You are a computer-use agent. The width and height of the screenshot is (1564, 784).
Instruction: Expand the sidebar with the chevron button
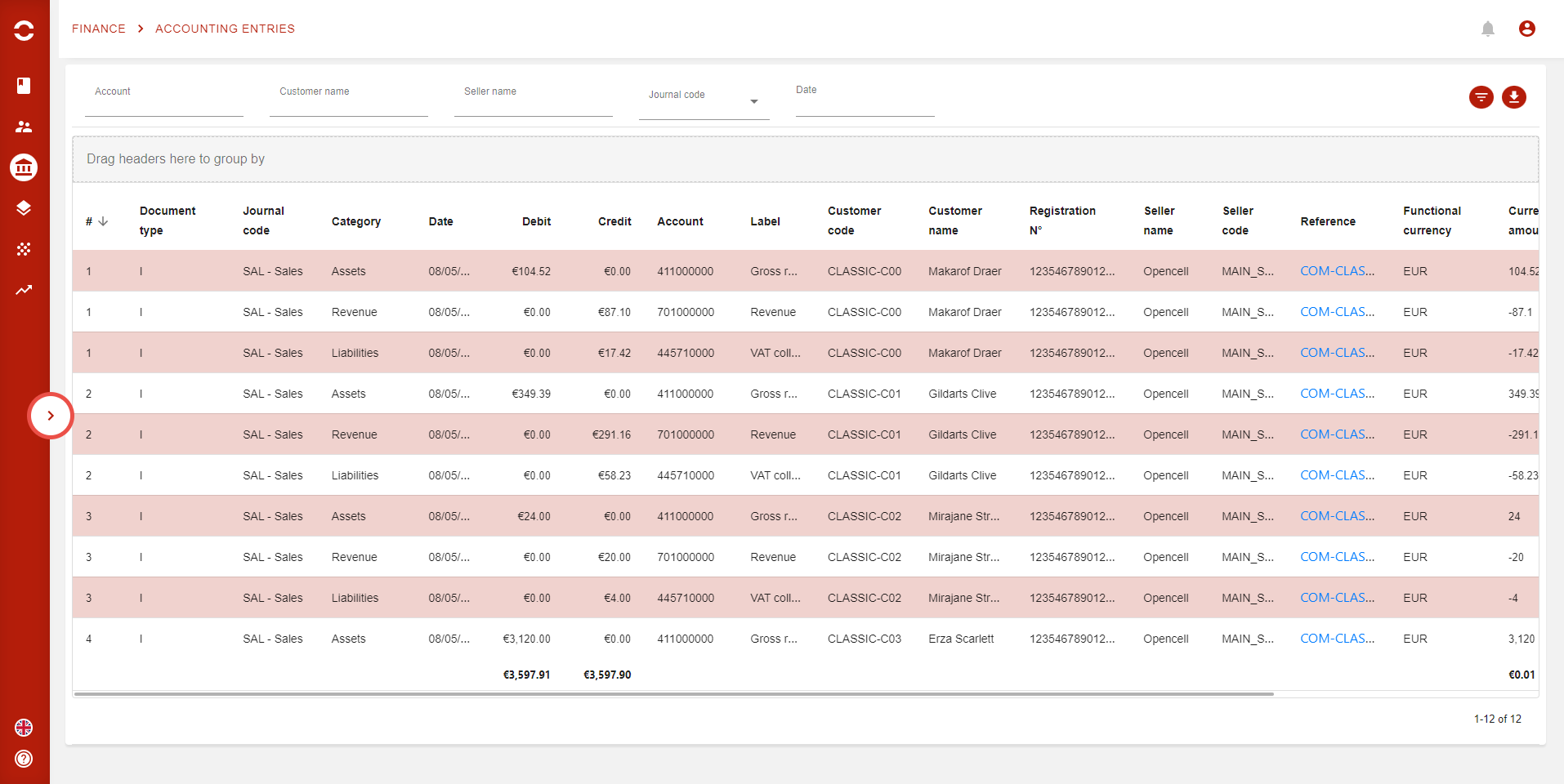pyautogui.click(x=51, y=416)
